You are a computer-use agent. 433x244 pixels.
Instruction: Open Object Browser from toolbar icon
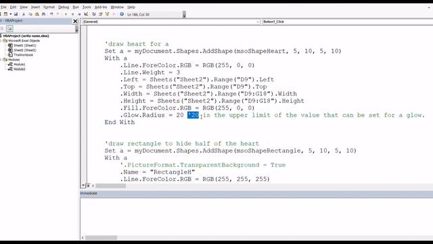(x=107, y=14)
